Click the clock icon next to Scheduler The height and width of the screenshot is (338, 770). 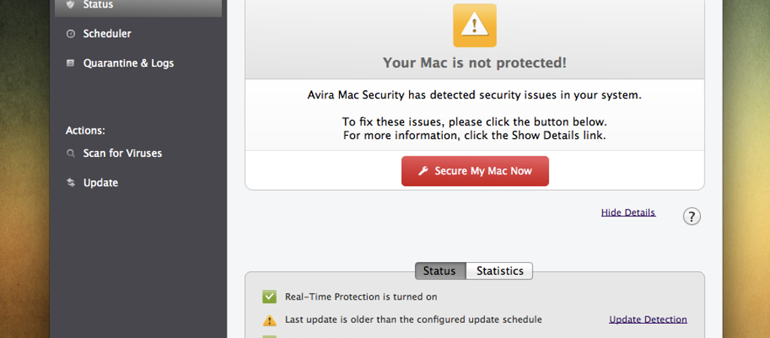pos(71,34)
